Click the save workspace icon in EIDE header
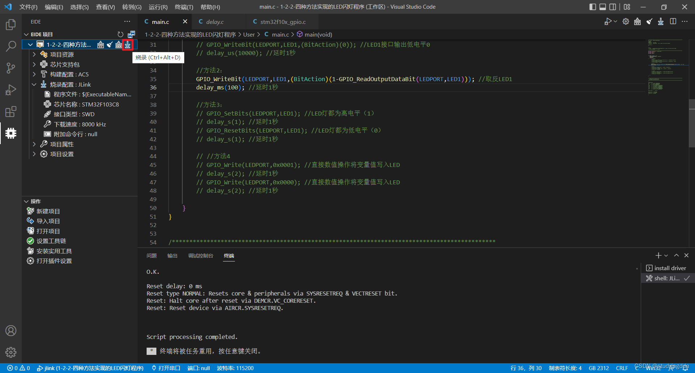 coord(131,34)
